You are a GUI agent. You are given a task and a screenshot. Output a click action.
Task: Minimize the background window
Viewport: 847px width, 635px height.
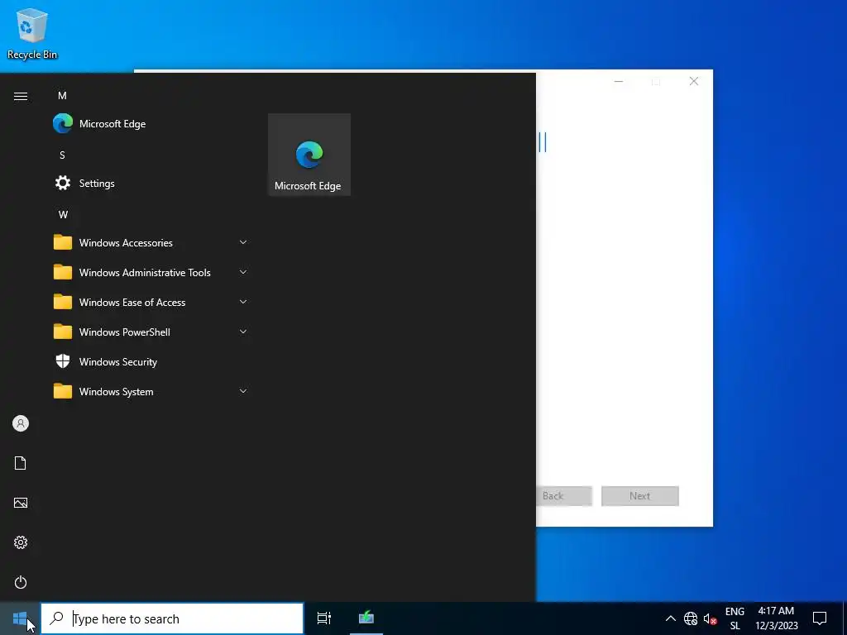tap(619, 82)
